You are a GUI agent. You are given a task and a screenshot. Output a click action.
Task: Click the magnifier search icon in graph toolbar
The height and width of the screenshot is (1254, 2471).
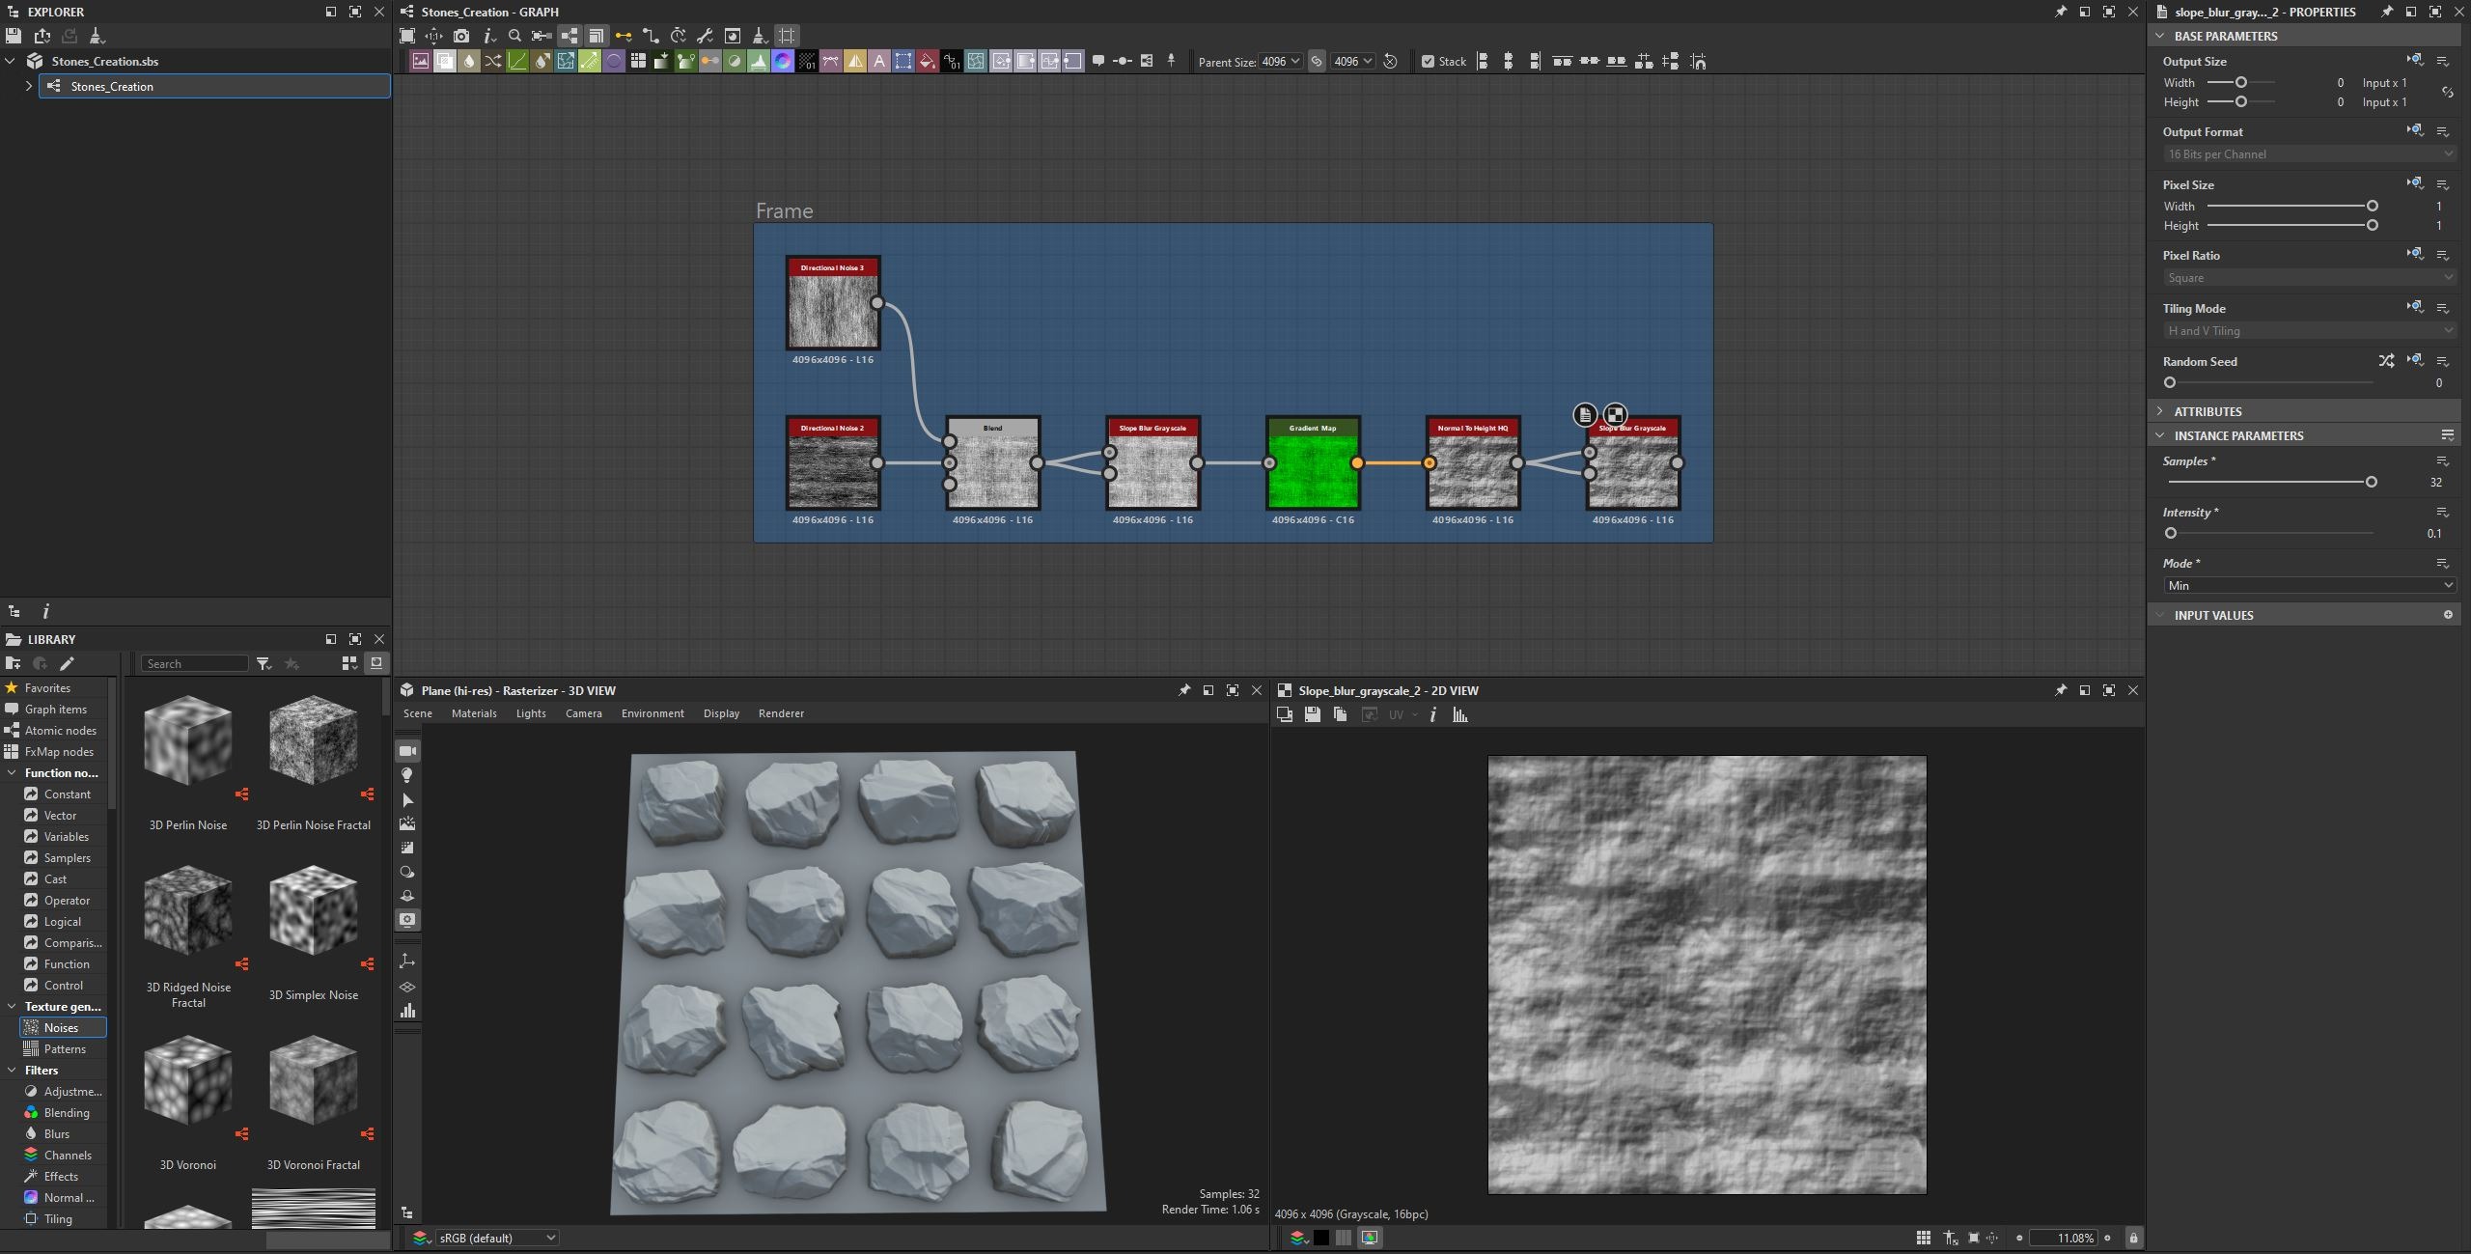(514, 36)
